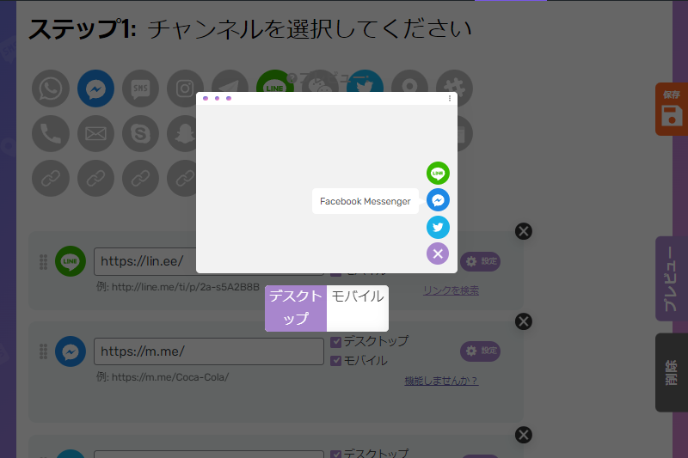688x458 pixels.
Task: Select the Skype channel icon
Action: point(140,133)
